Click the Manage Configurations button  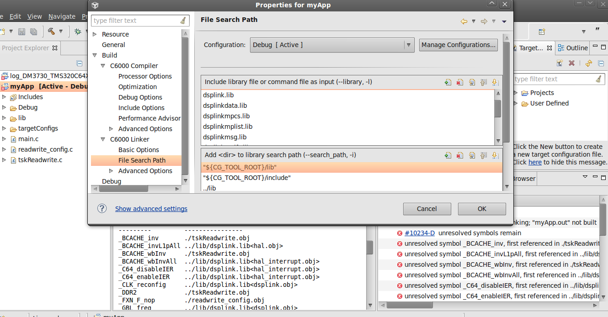pos(459,45)
